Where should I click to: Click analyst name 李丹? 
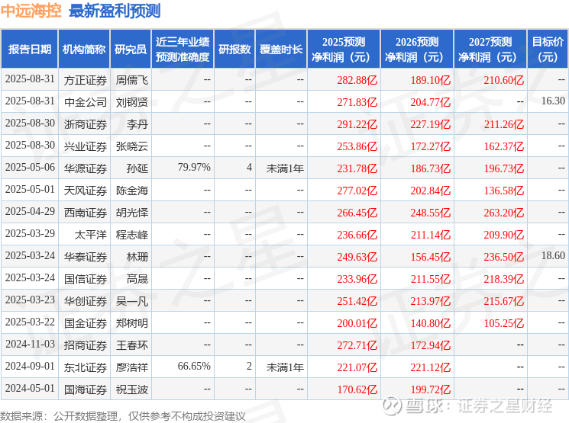pos(137,124)
